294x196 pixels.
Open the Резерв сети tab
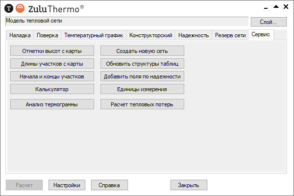coord(230,35)
